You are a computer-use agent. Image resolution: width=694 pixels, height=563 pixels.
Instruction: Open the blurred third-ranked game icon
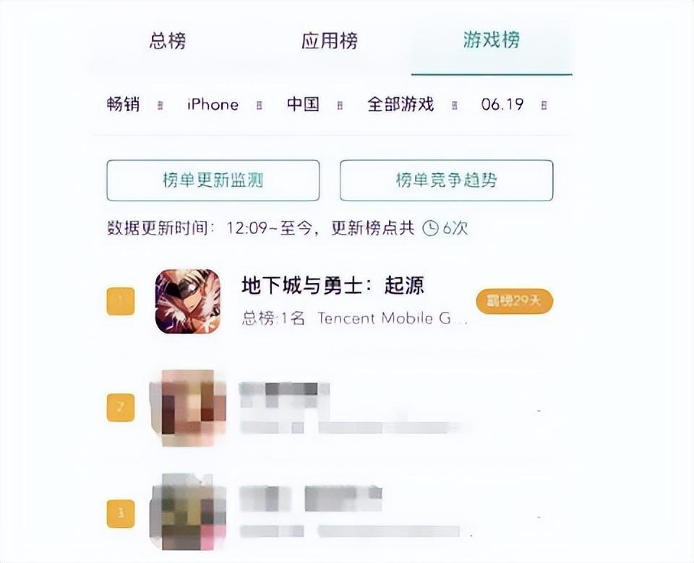188,512
